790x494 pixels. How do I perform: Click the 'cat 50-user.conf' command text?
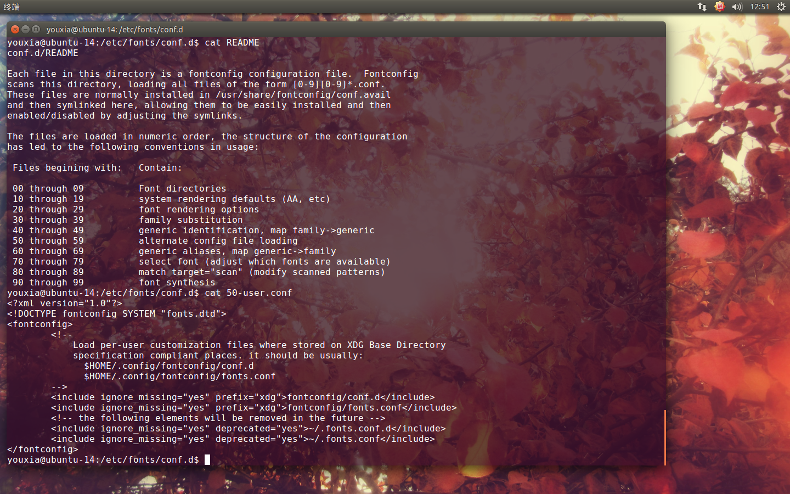(249, 293)
